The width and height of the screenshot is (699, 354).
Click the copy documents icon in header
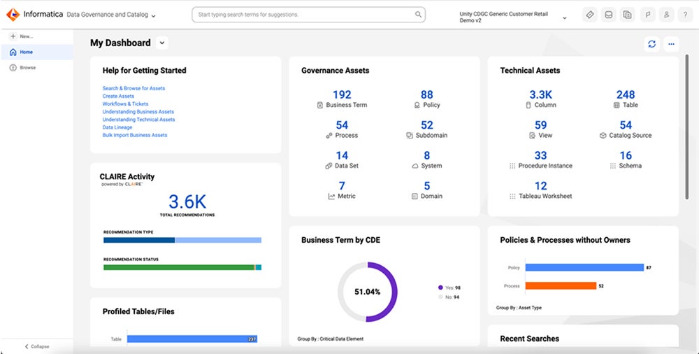click(628, 15)
